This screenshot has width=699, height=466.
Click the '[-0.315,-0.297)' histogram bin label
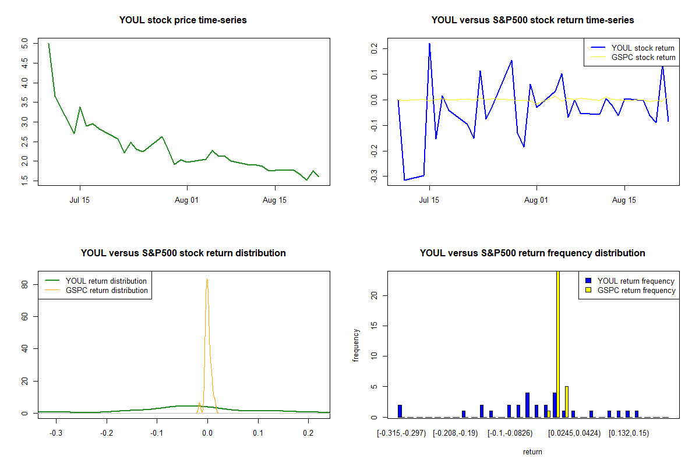pyautogui.click(x=401, y=433)
